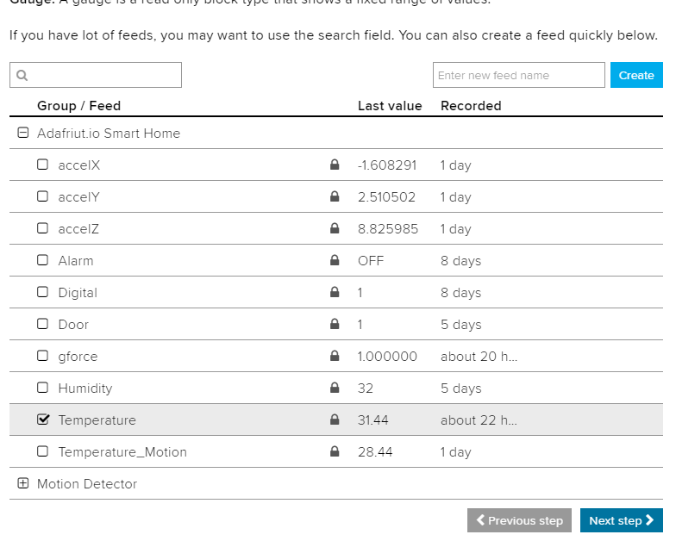The image size is (676, 547).
Task: Go back with Previous step button
Action: coord(520,520)
